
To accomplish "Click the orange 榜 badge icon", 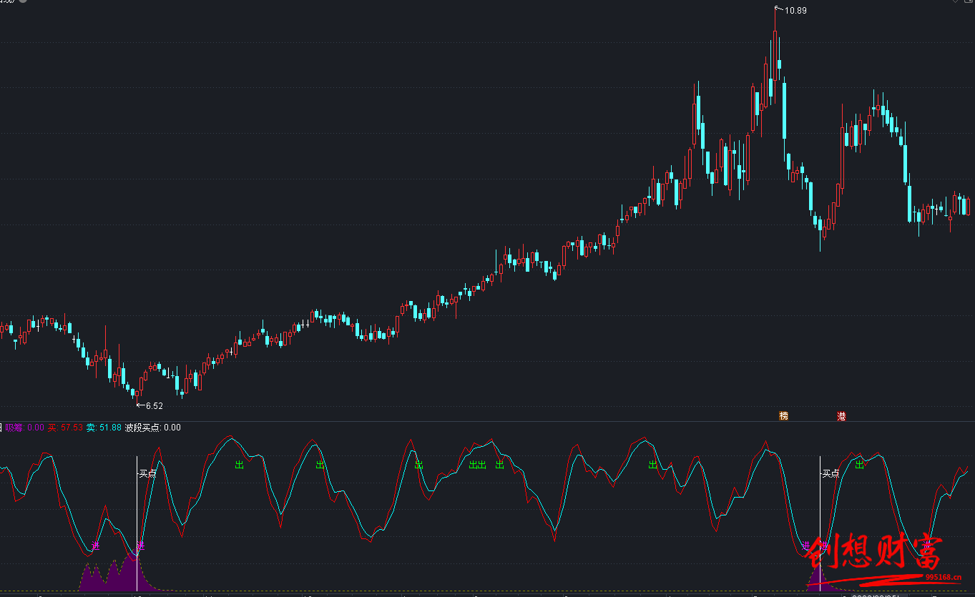I will click(x=783, y=415).
